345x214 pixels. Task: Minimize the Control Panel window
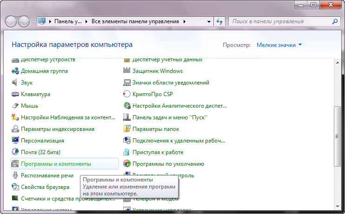pyautogui.click(x=301, y=5)
